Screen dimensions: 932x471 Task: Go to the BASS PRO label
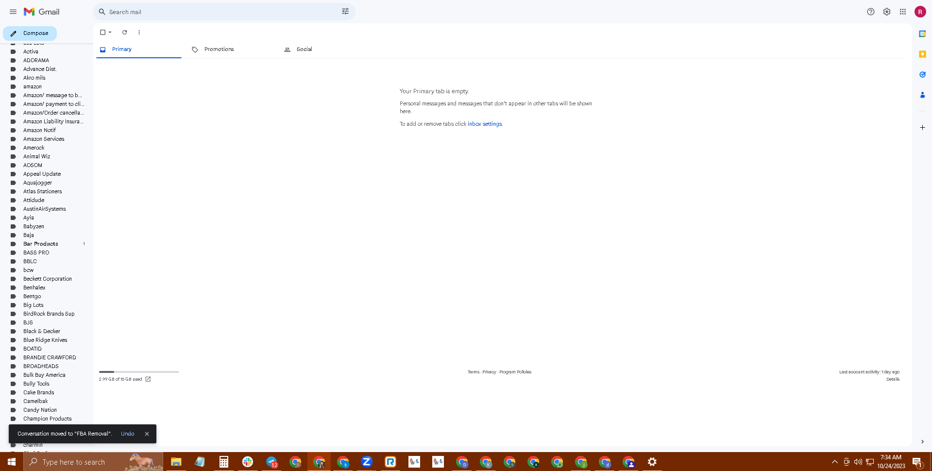[x=36, y=253]
